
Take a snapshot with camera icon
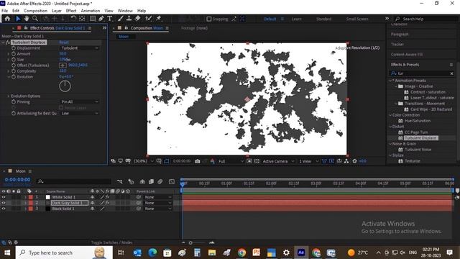point(198,161)
